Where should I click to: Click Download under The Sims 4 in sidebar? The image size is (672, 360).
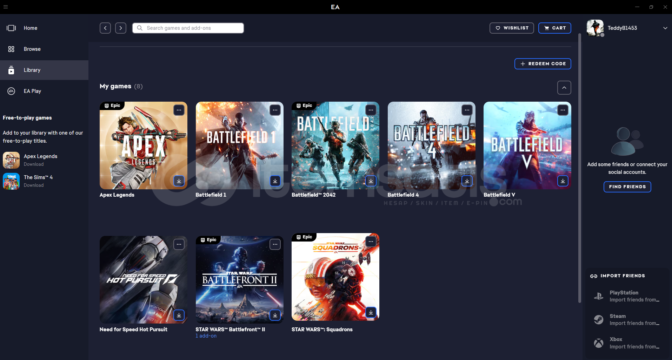point(34,185)
